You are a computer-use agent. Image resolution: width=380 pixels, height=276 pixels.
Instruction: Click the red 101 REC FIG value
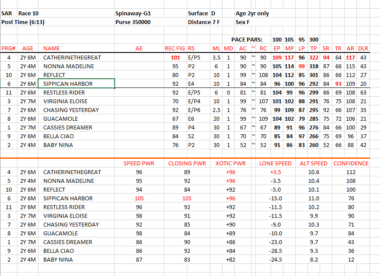click(175, 57)
